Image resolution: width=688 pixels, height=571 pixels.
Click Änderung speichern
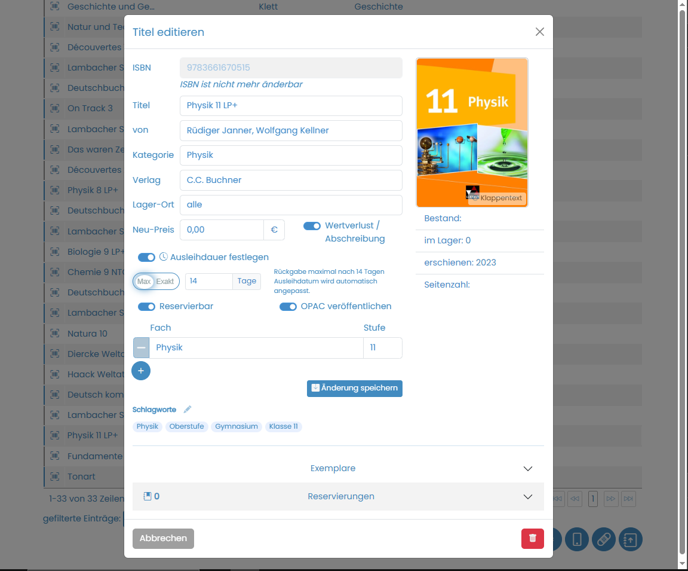coord(354,388)
